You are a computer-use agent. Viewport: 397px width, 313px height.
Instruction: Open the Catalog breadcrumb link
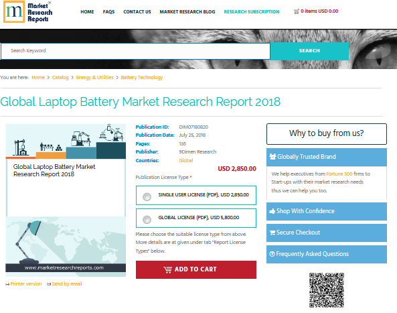[x=60, y=78]
